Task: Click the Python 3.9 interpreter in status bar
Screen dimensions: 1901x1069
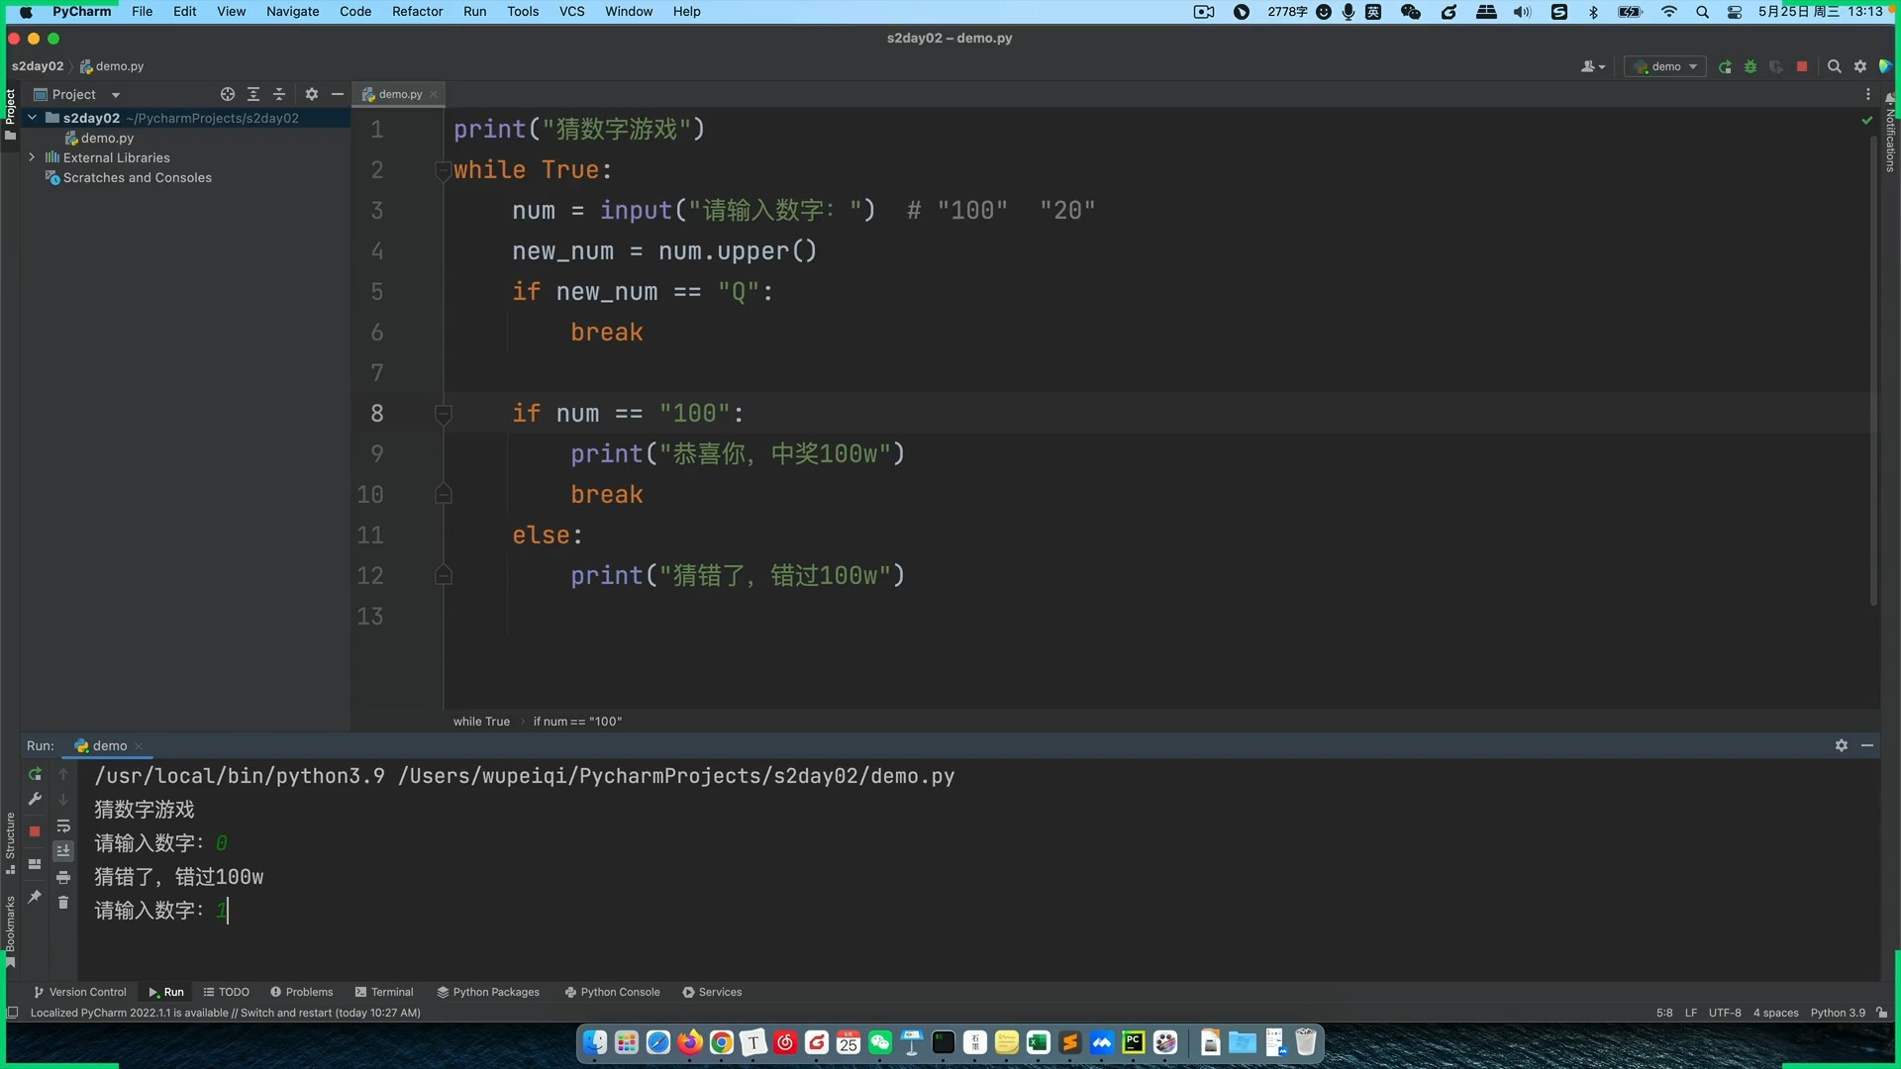Action: (x=1837, y=1013)
